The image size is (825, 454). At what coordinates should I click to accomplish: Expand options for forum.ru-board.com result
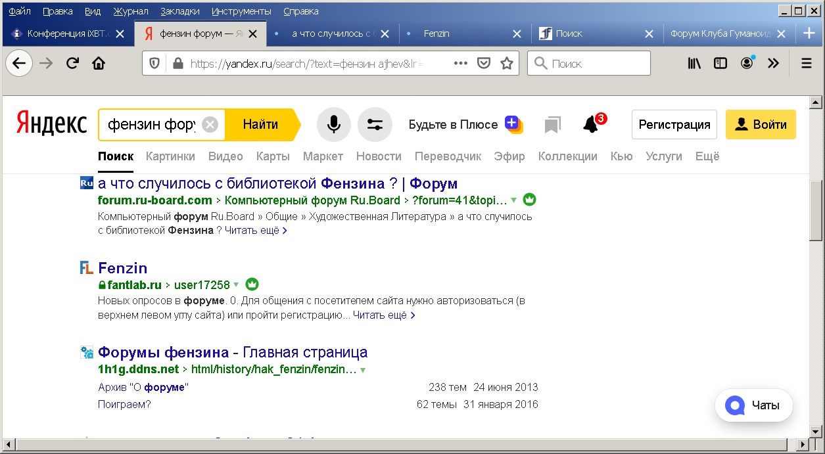click(x=514, y=200)
